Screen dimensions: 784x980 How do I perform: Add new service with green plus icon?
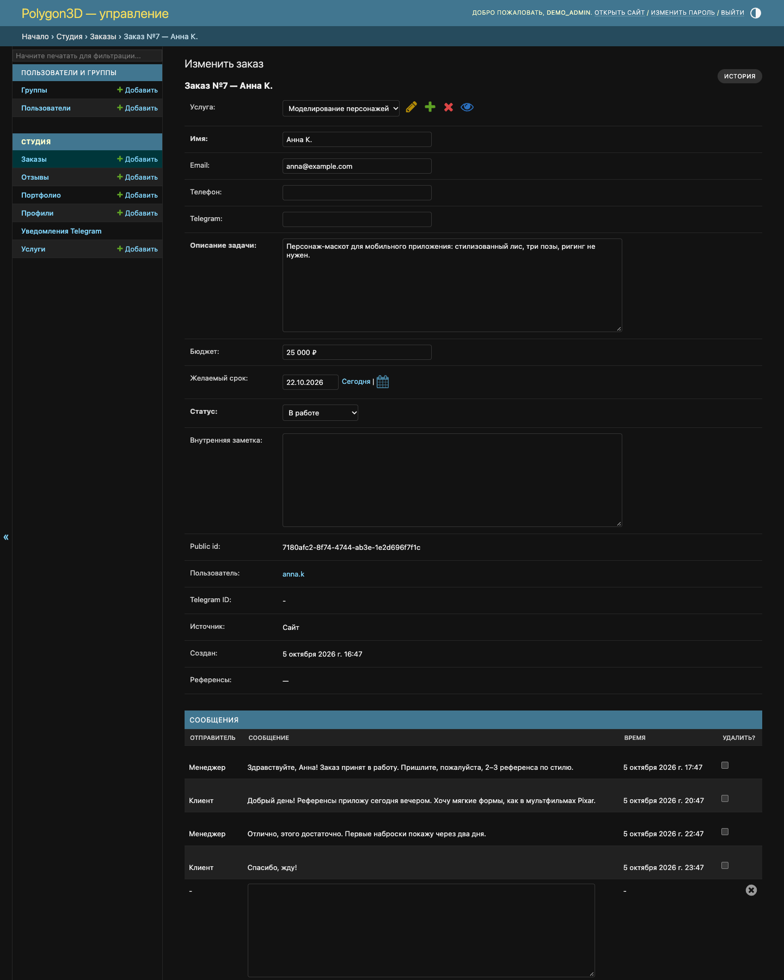pos(430,107)
